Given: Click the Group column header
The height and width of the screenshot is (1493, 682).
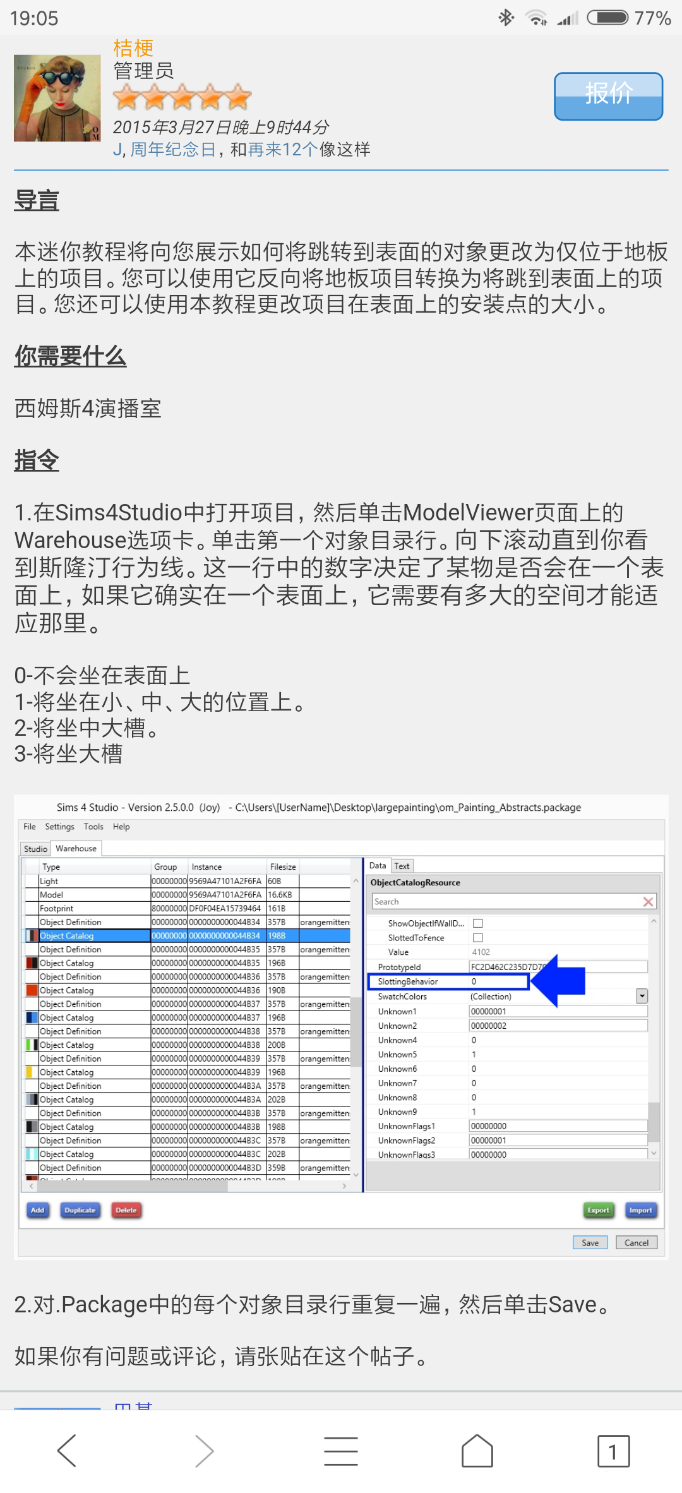Looking at the screenshot, I should coord(169,866).
